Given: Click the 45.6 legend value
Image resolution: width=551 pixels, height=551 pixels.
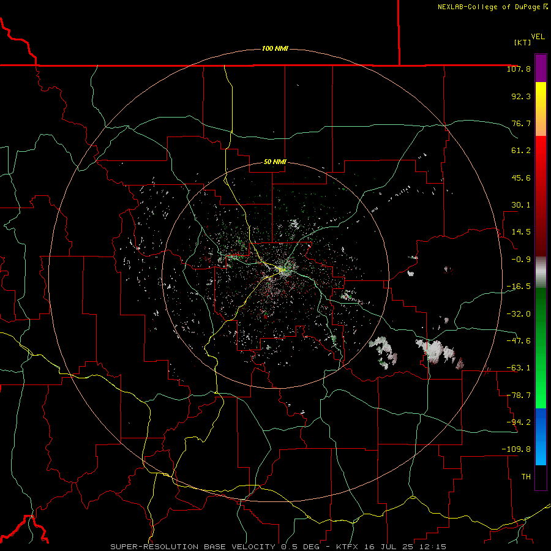Looking at the screenshot, I should tap(521, 178).
